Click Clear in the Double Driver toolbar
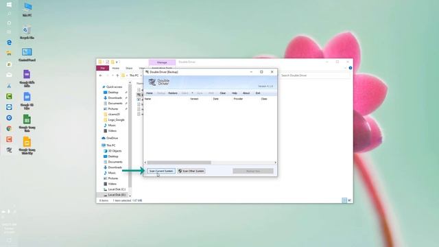 tap(223, 93)
